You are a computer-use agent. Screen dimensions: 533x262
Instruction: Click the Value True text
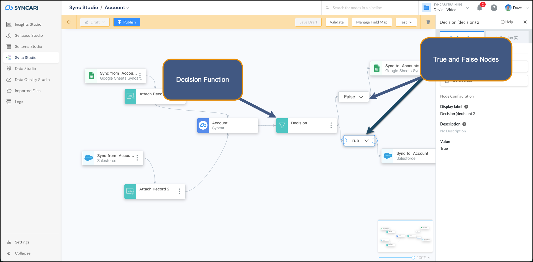(x=444, y=148)
